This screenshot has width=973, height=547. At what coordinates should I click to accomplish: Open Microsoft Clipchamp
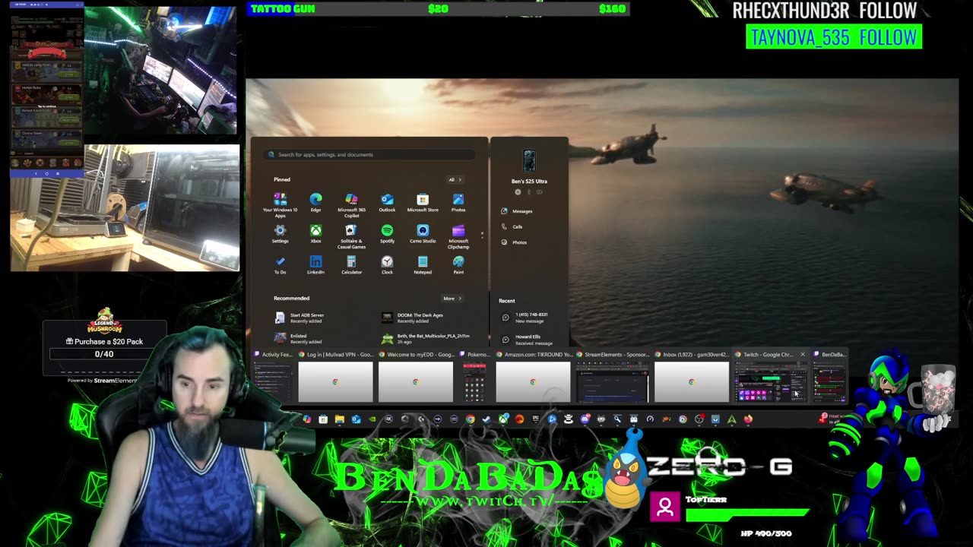458,236
